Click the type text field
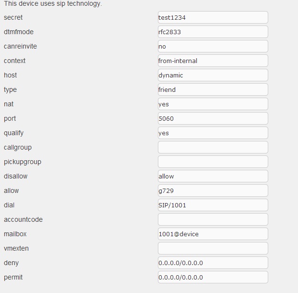The width and height of the screenshot is (298, 293). point(213,90)
